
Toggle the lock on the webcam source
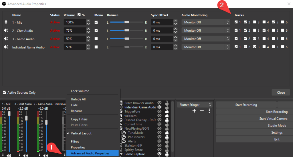(167, 116)
